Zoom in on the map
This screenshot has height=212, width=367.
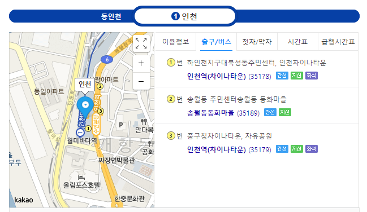[x=141, y=63]
